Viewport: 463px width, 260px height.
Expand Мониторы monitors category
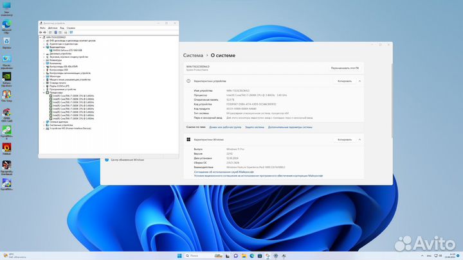(x=44, y=76)
